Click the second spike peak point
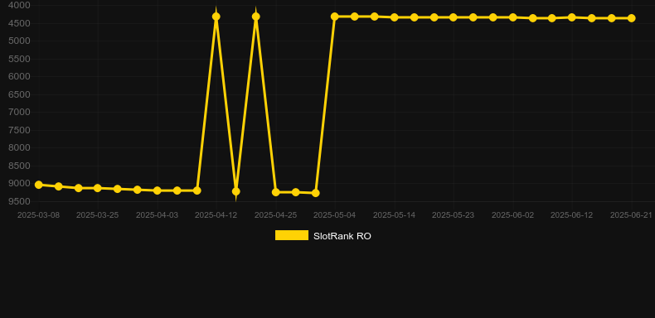This screenshot has width=655, height=318. pyautogui.click(x=256, y=17)
